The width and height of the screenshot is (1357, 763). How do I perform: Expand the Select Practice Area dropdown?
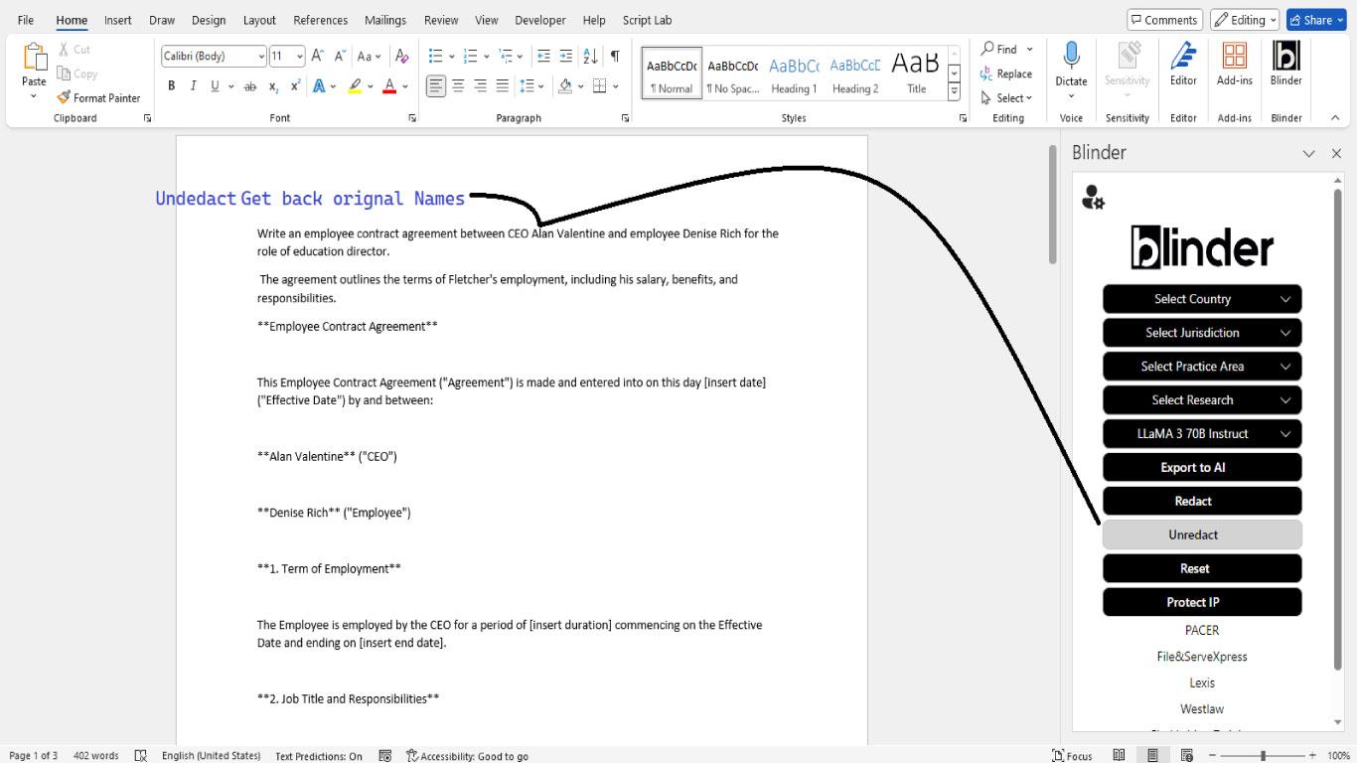tap(1201, 366)
